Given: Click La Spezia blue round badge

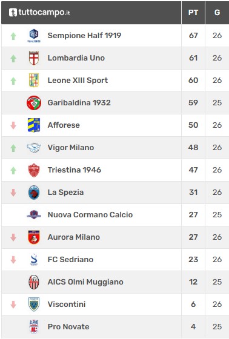Looking at the screenshot, I should pyautogui.click(x=34, y=193).
